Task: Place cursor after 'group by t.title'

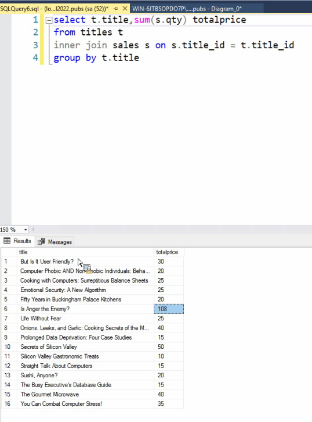Action: tap(140, 58)
